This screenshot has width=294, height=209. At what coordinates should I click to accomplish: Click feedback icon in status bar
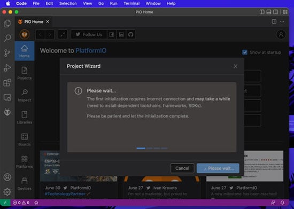(273, 203)
